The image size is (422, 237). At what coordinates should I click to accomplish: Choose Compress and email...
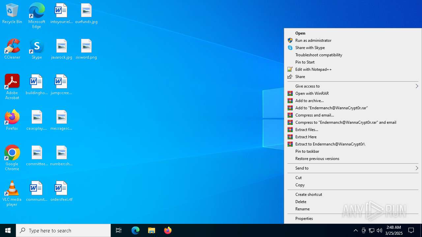tap(353, 115)
